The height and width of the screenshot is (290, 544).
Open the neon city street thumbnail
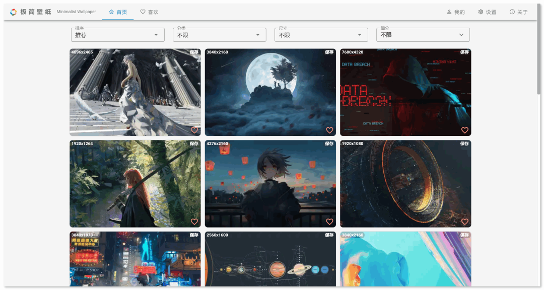point(135,259)
